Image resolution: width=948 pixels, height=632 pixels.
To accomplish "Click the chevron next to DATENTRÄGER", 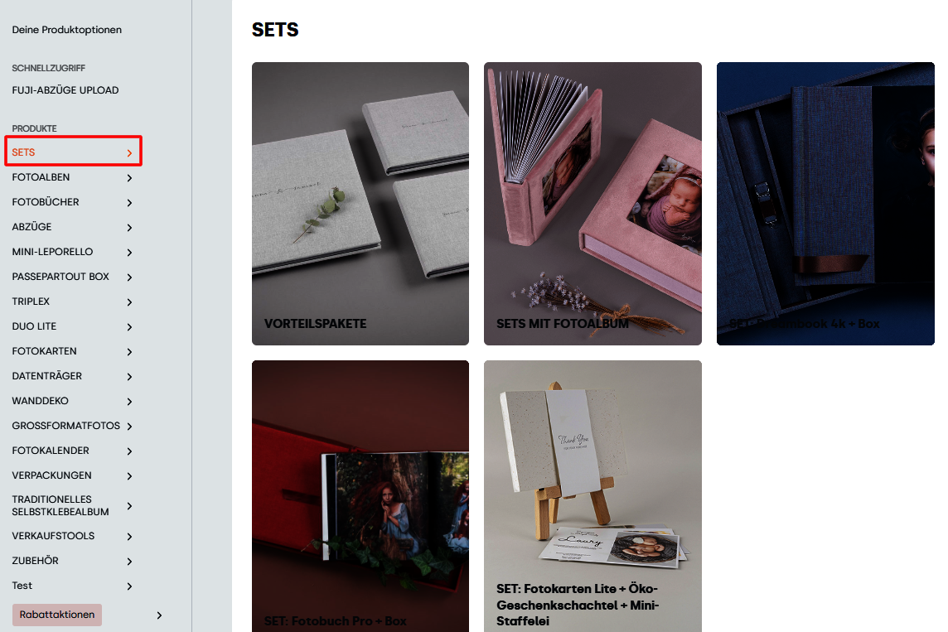I will click(x=129, y=376).
